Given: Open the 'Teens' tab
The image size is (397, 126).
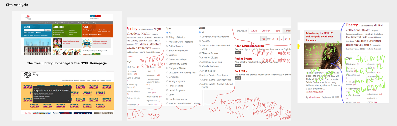Looking at the screenshot, I should pyautogui.click(x=277, y=31).
